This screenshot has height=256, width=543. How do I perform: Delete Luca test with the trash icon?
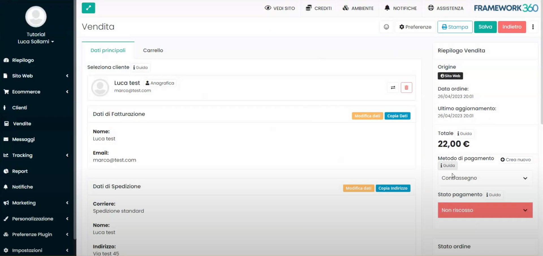click(406, 88)
